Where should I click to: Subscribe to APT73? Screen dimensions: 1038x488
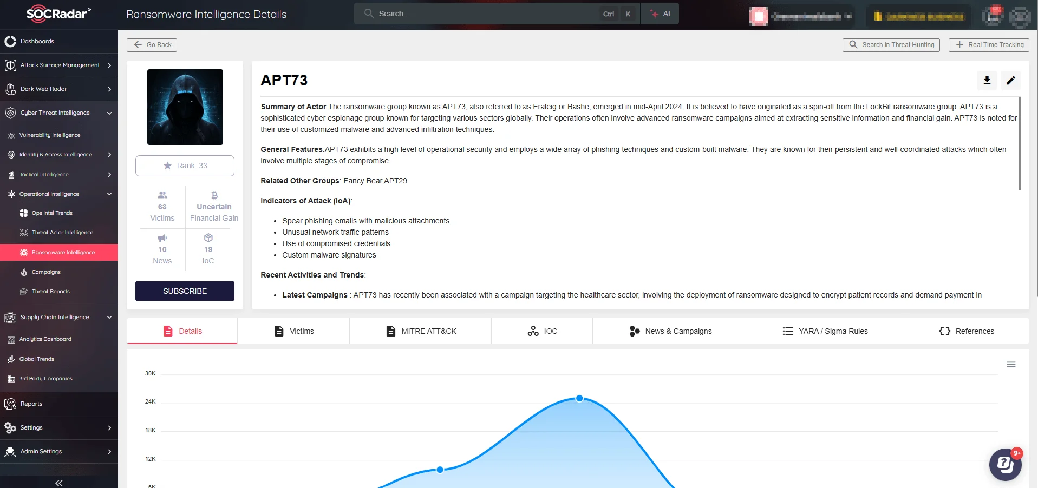pos(185,291)
